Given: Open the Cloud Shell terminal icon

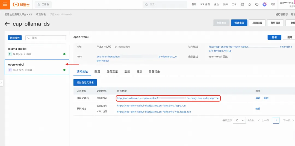Looking at the screenshot, I should (x=243, y=4).
